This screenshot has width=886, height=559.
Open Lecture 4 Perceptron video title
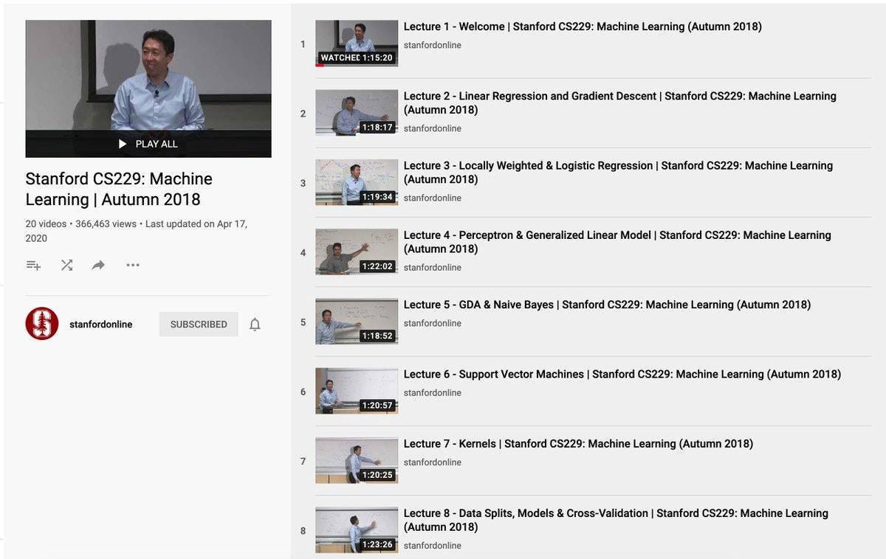click(617, 241)
